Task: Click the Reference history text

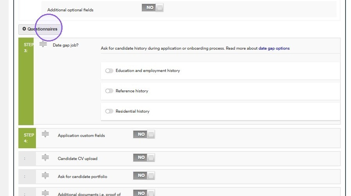Action: pos(132,91)
